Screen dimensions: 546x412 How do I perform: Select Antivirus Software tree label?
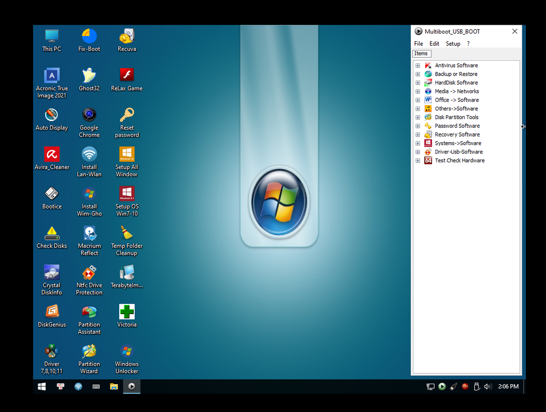pyautogui.click(x=456, y=65)
